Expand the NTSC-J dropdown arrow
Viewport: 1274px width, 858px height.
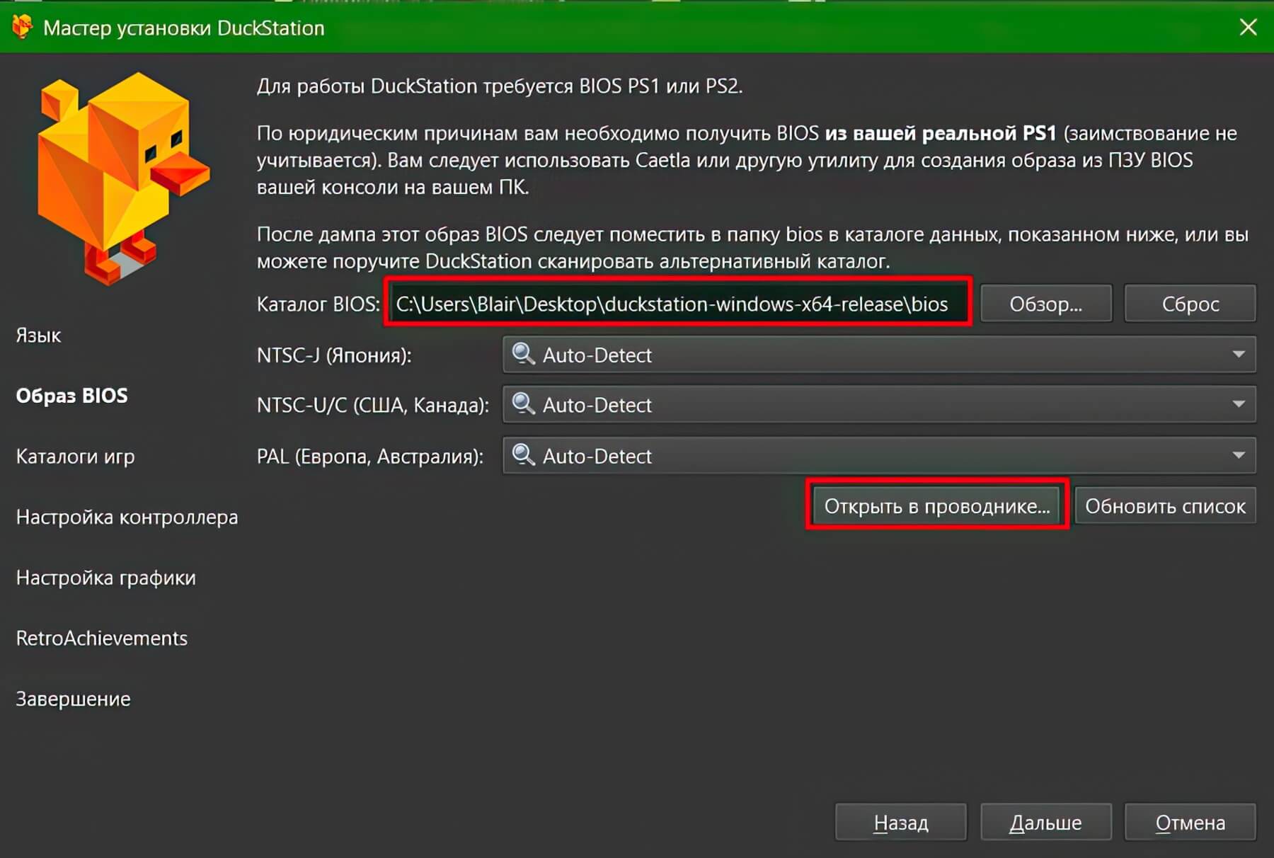pyautogui.click(x=1239, y=354)
